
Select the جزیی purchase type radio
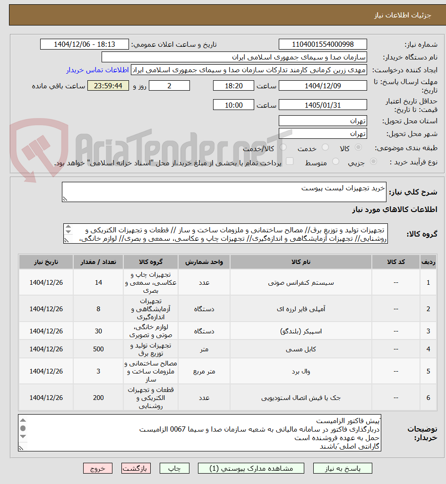pyautogui.click(x=373, y=161)
